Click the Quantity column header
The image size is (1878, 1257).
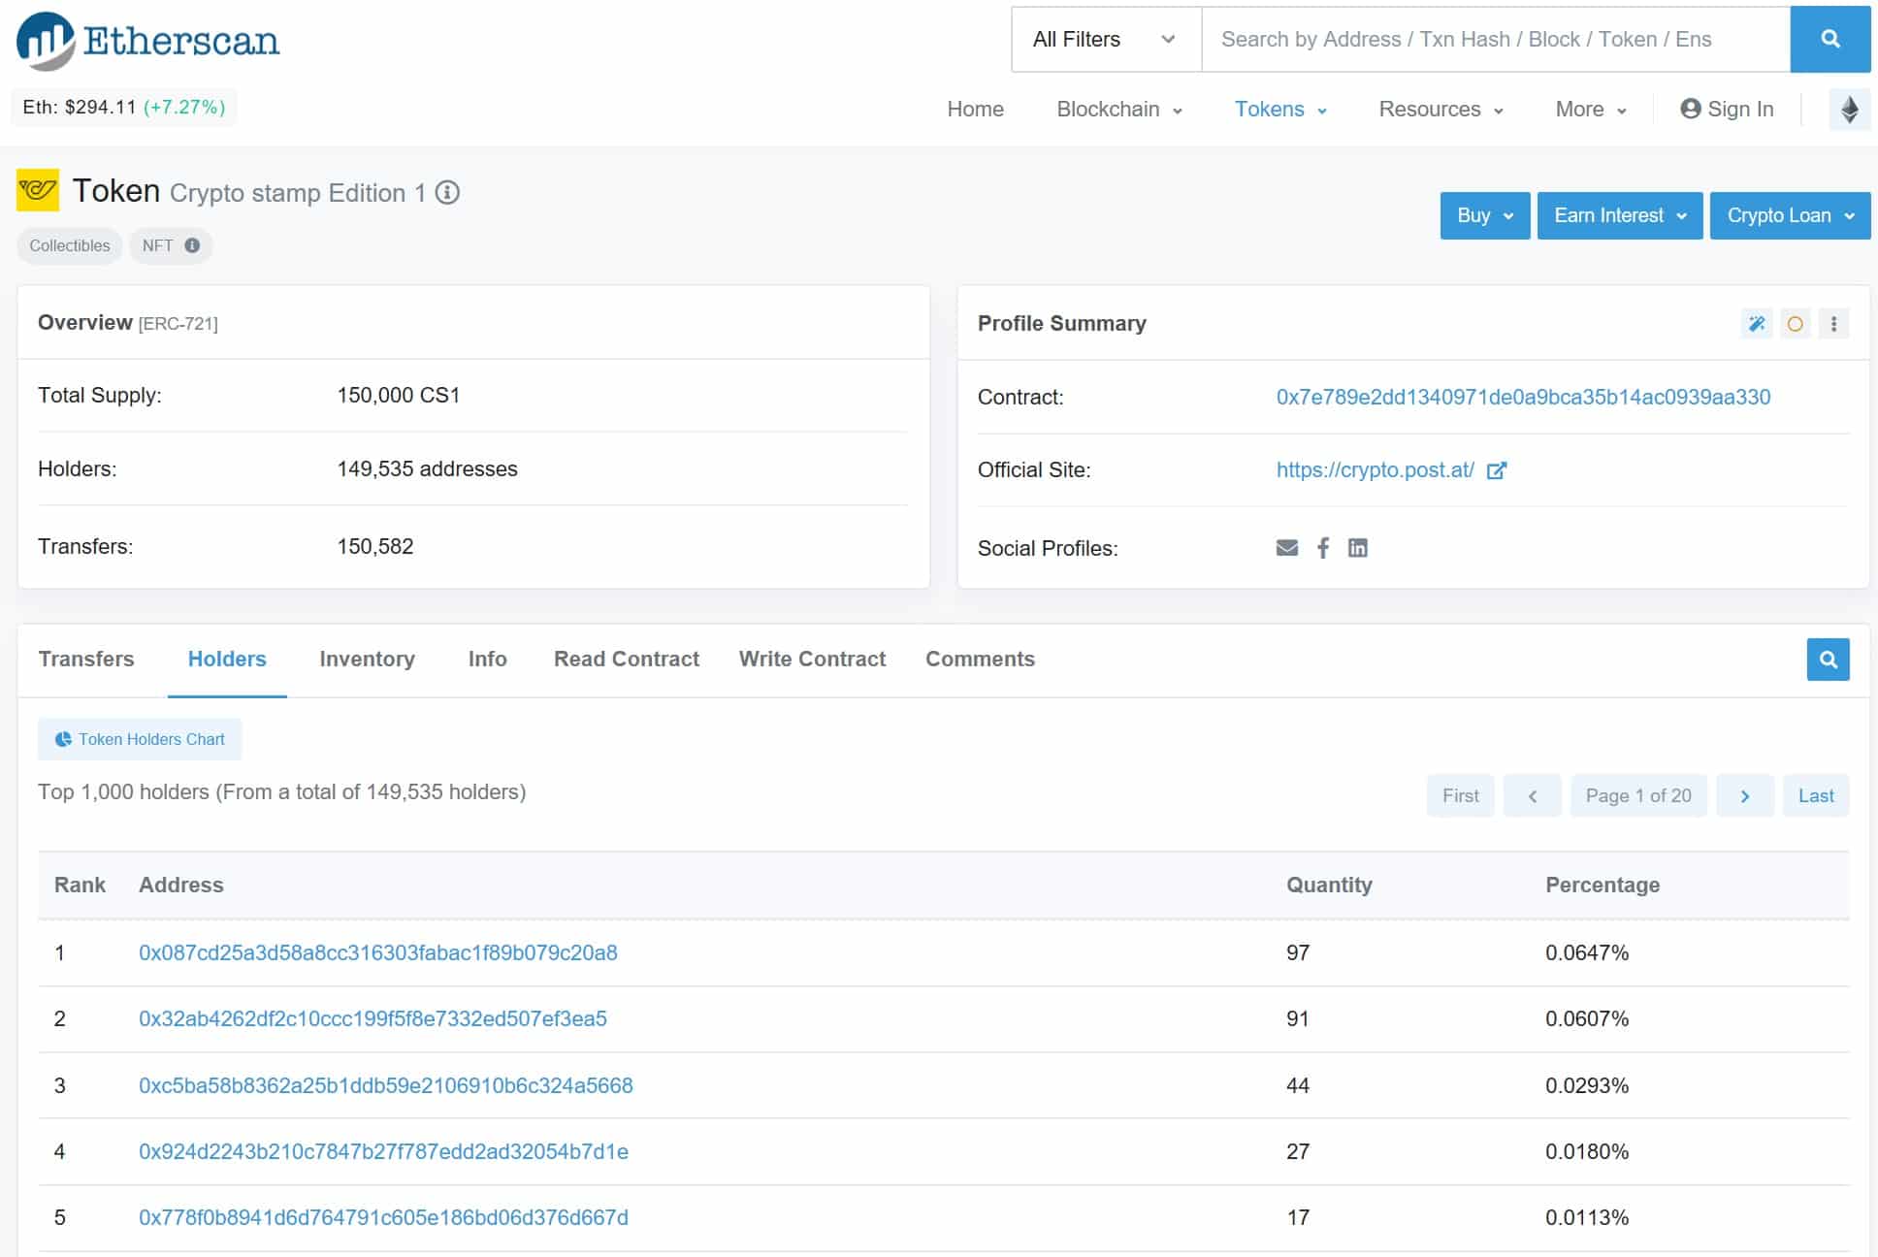tap(1329, 885)
